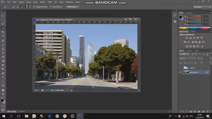Click the foreground color swatch in toolbox

tap(2, 100)
